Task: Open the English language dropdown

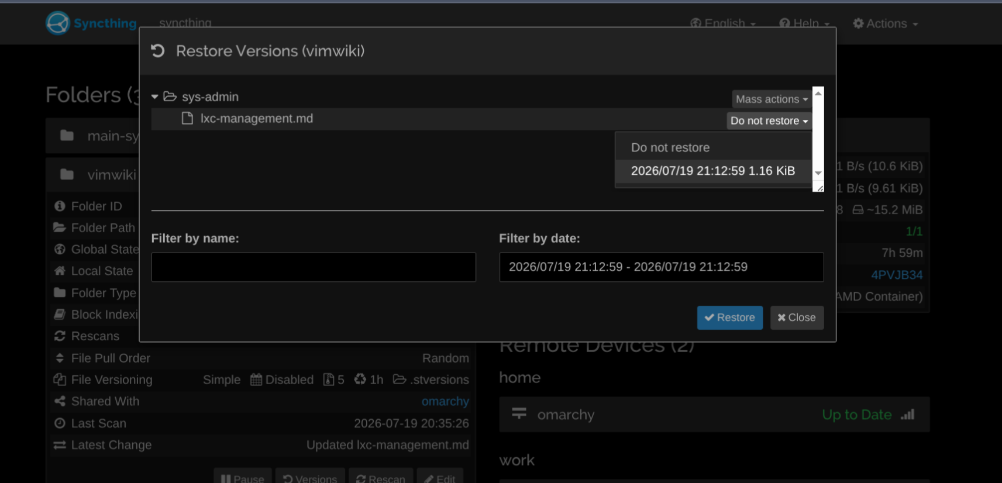Action: point(723,23)
